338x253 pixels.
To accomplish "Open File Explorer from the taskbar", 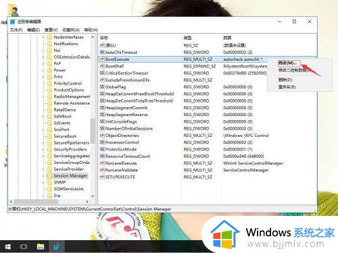I will pyautogui.click(x=41, y=247).
